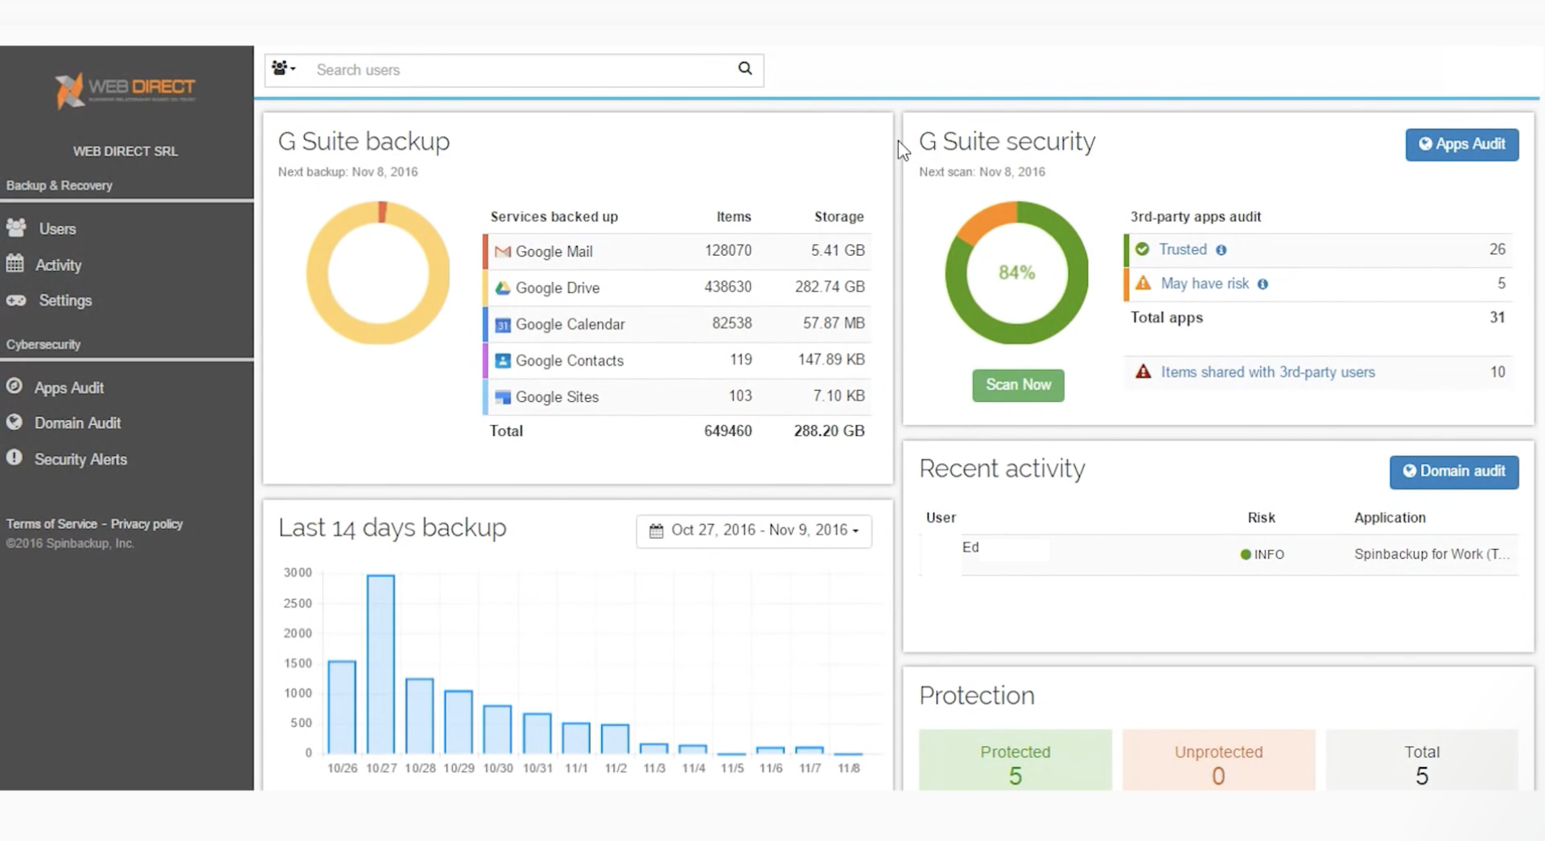
Task: Select the Google Contacts service row
Action: coord(677,360)
